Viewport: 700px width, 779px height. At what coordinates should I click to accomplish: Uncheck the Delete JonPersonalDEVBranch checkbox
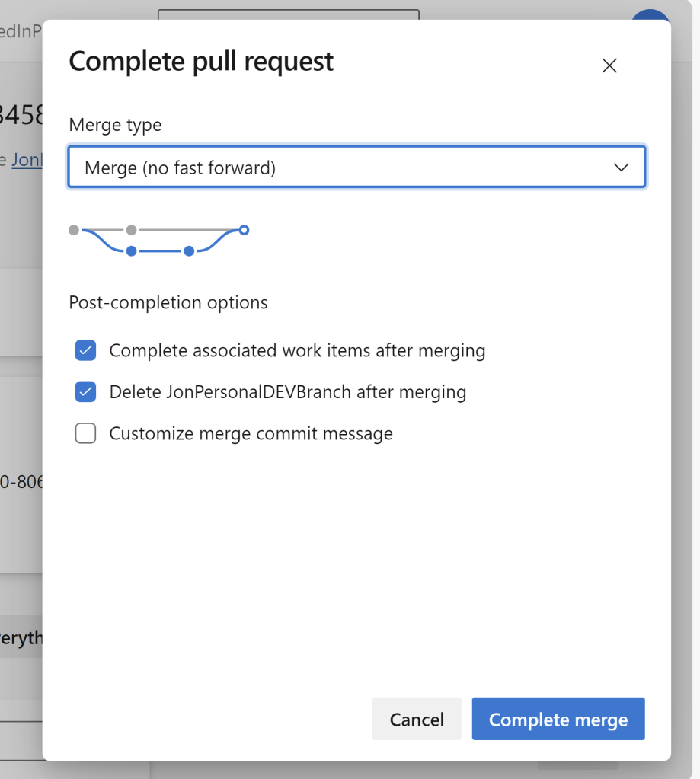click(85, 392)
